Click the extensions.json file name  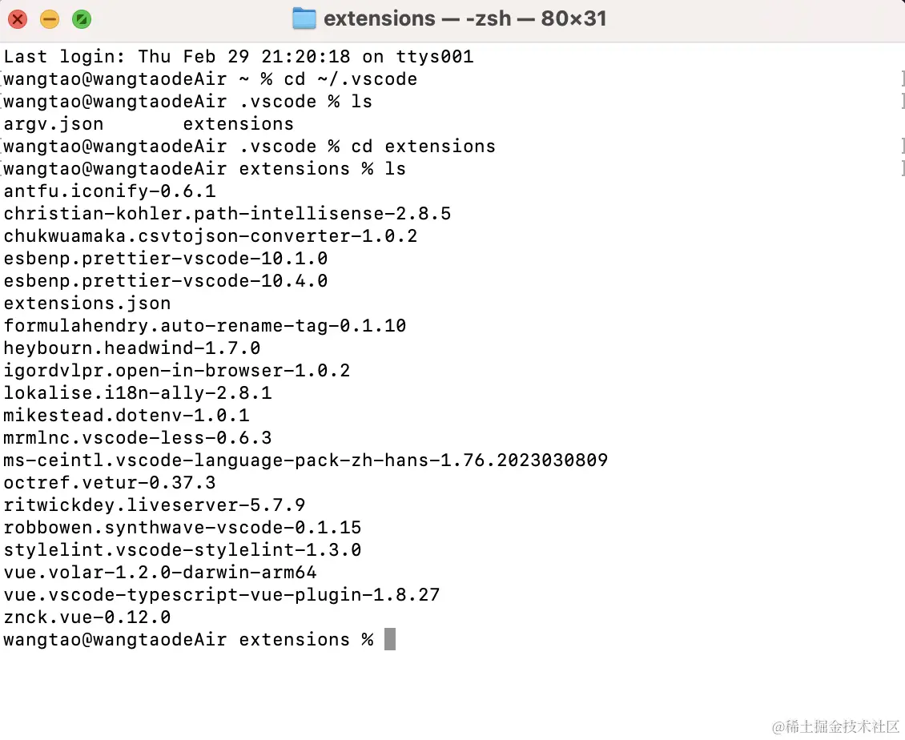pos(87,304)
